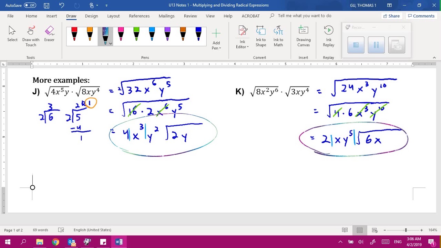441x248 pixels.
Task: Open Windows Start menu
Action: [x=8, y=242]
